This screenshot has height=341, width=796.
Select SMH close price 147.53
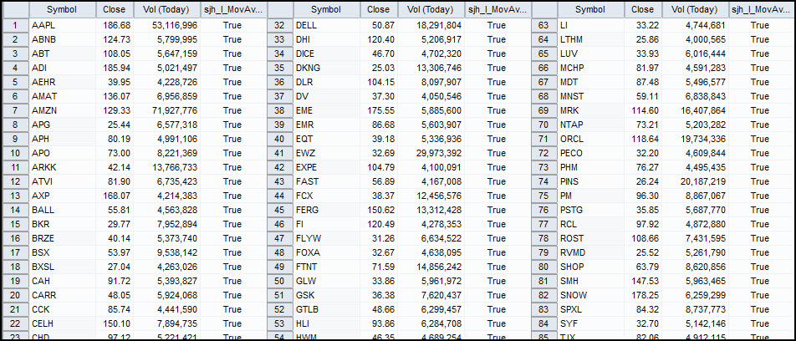click(643, 281)
